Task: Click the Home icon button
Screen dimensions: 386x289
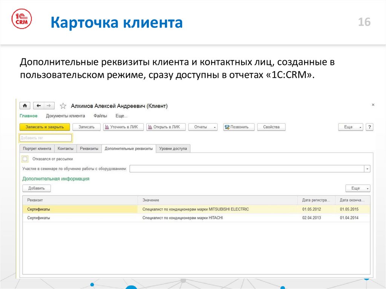Action: point(25,106)
